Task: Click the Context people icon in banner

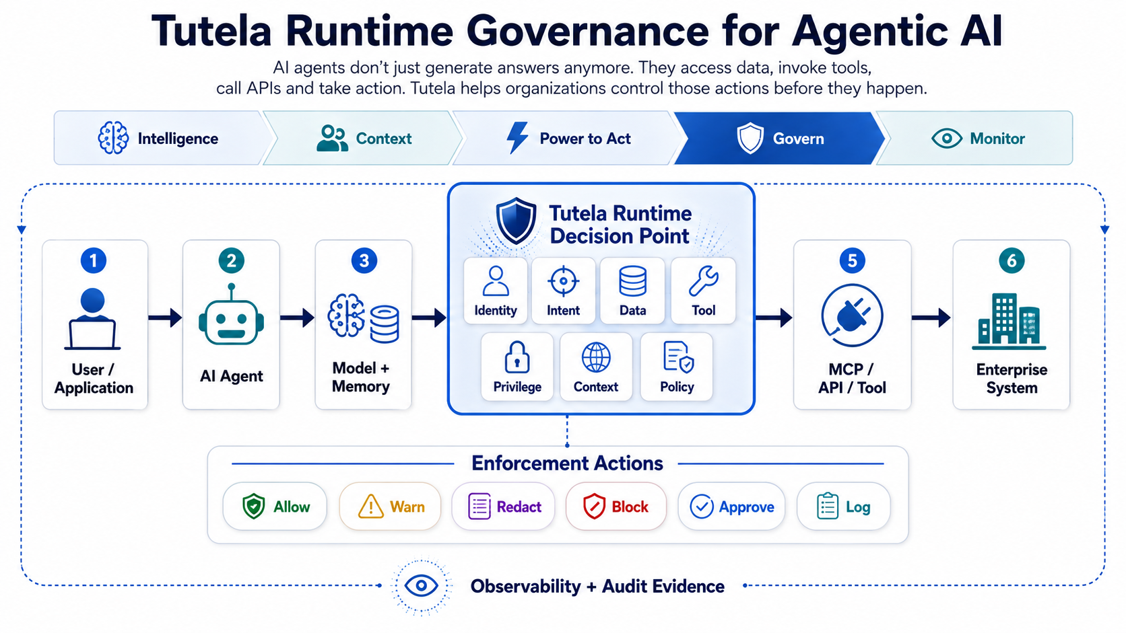Action: 332,138
